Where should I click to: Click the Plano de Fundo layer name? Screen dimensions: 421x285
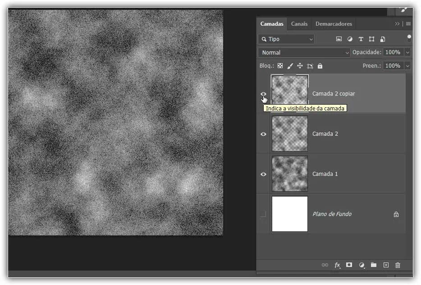point(332,214)
